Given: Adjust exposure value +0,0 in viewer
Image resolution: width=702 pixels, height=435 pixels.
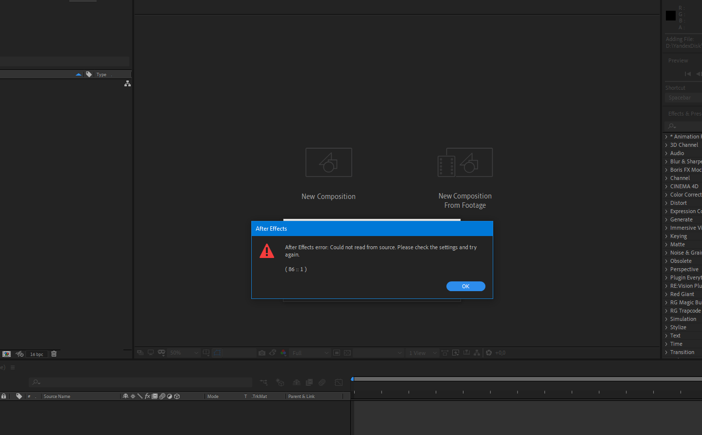Looking at the screenshot, I should coord(501,353).
